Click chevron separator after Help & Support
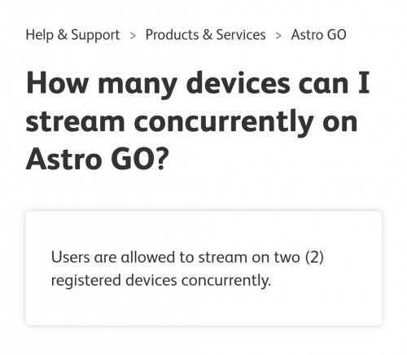407x355 pixels. pos(133,36)
